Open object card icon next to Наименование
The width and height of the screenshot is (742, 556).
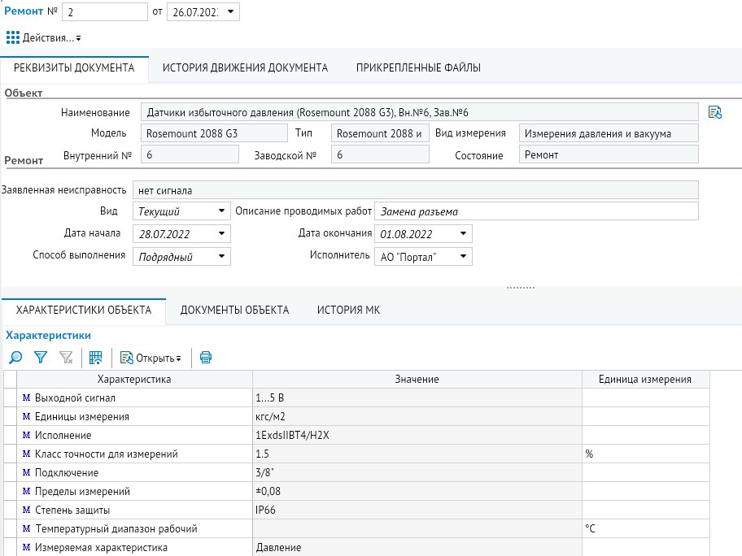click(x=714, y=112)
